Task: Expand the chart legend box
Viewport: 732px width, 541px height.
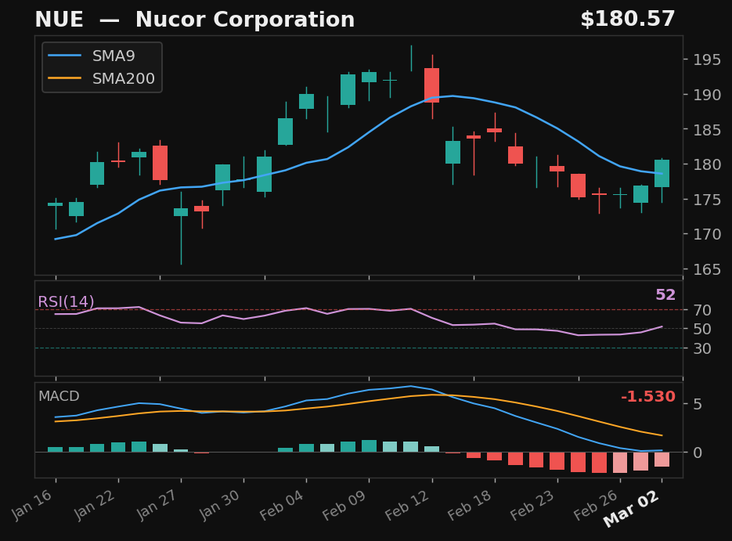Action: point(102,67)
